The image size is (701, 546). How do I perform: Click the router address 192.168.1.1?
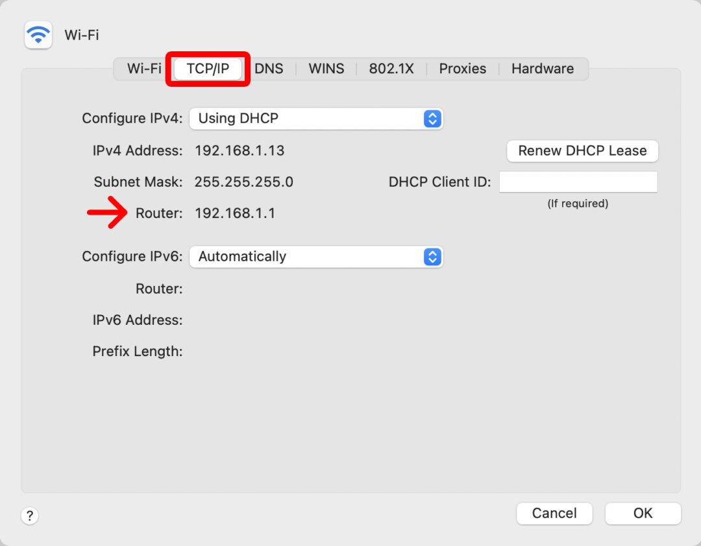[235, 213]
